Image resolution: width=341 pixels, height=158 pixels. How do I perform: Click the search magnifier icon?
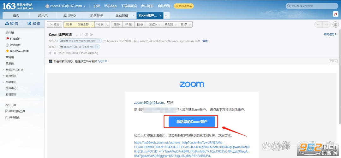point(289,6)
